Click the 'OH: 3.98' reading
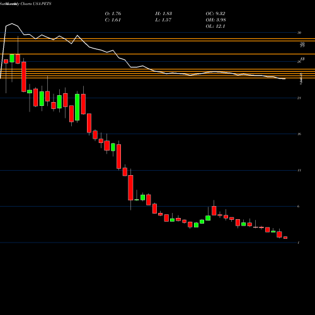Image resolution: width=315 pixels, height=315 pixels. tap(215, 20)
